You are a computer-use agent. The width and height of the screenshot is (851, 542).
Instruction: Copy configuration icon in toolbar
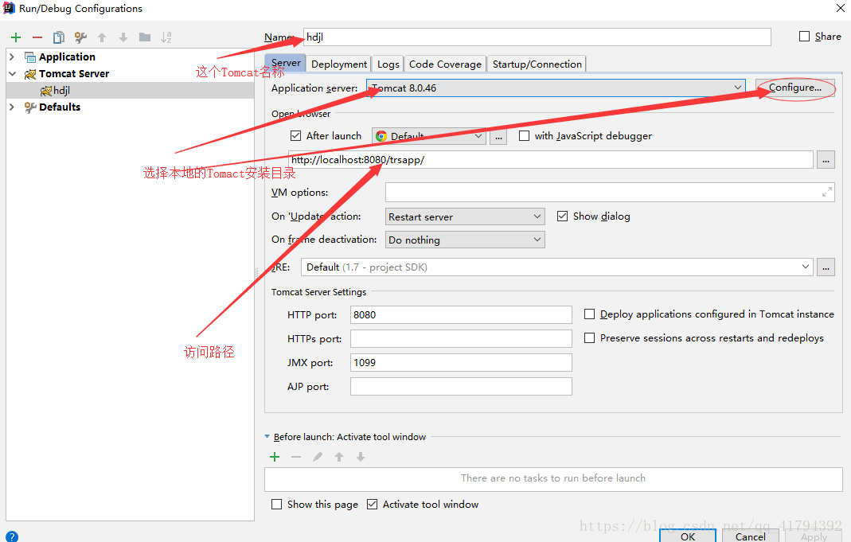coord(59,37)
